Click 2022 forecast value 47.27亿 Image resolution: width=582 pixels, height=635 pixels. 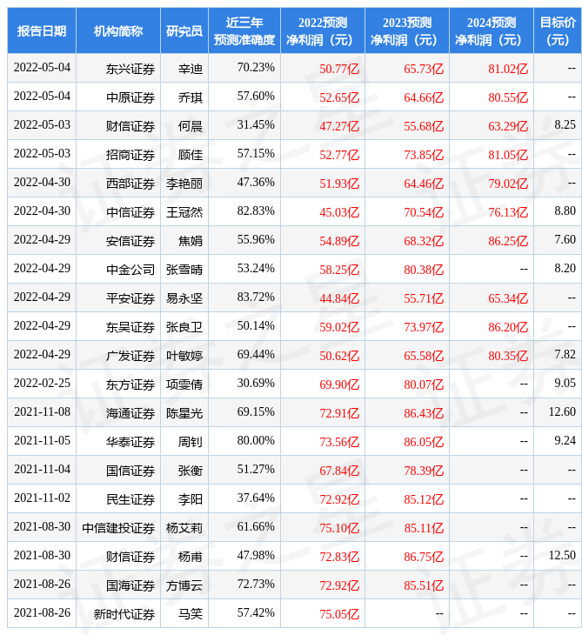(339, 126)
